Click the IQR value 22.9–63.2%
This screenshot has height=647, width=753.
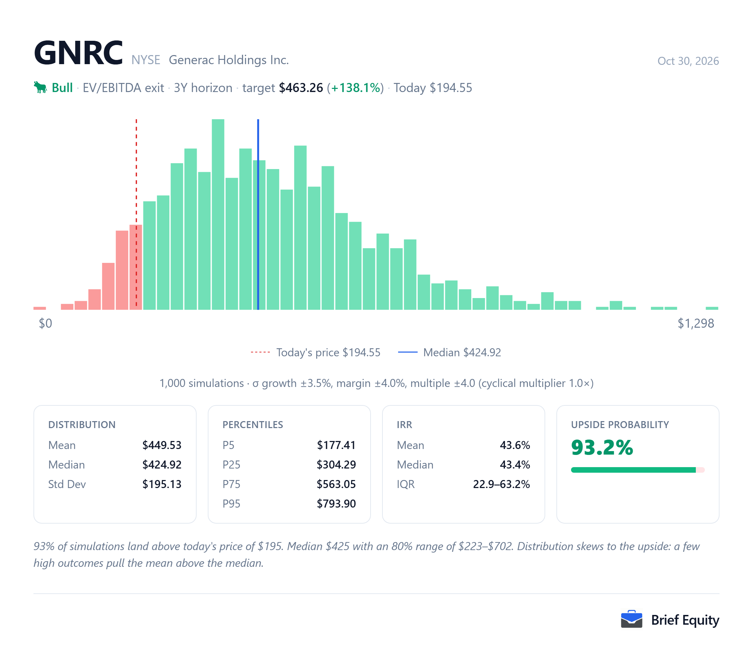[502, 484]
